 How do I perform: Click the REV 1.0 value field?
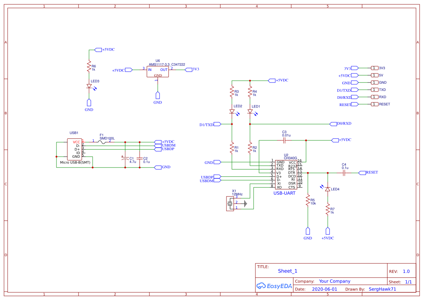pos(406,271)
